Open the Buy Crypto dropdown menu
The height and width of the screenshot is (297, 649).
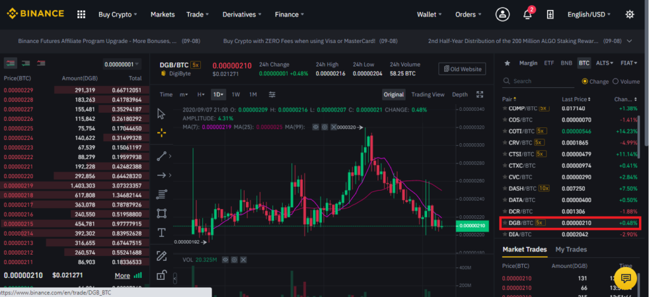coord(117,15)
